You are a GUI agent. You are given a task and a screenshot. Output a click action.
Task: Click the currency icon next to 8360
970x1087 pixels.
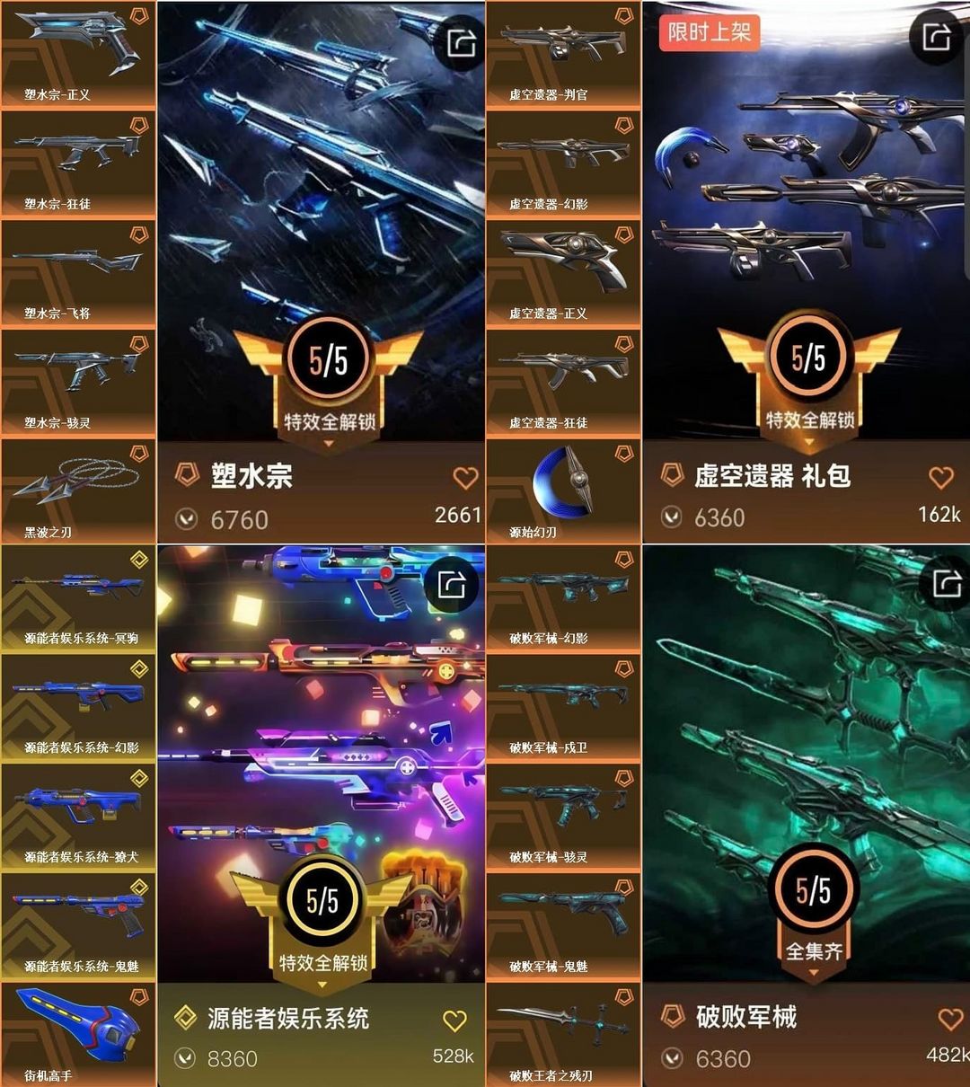click(x=185, y=1059)
